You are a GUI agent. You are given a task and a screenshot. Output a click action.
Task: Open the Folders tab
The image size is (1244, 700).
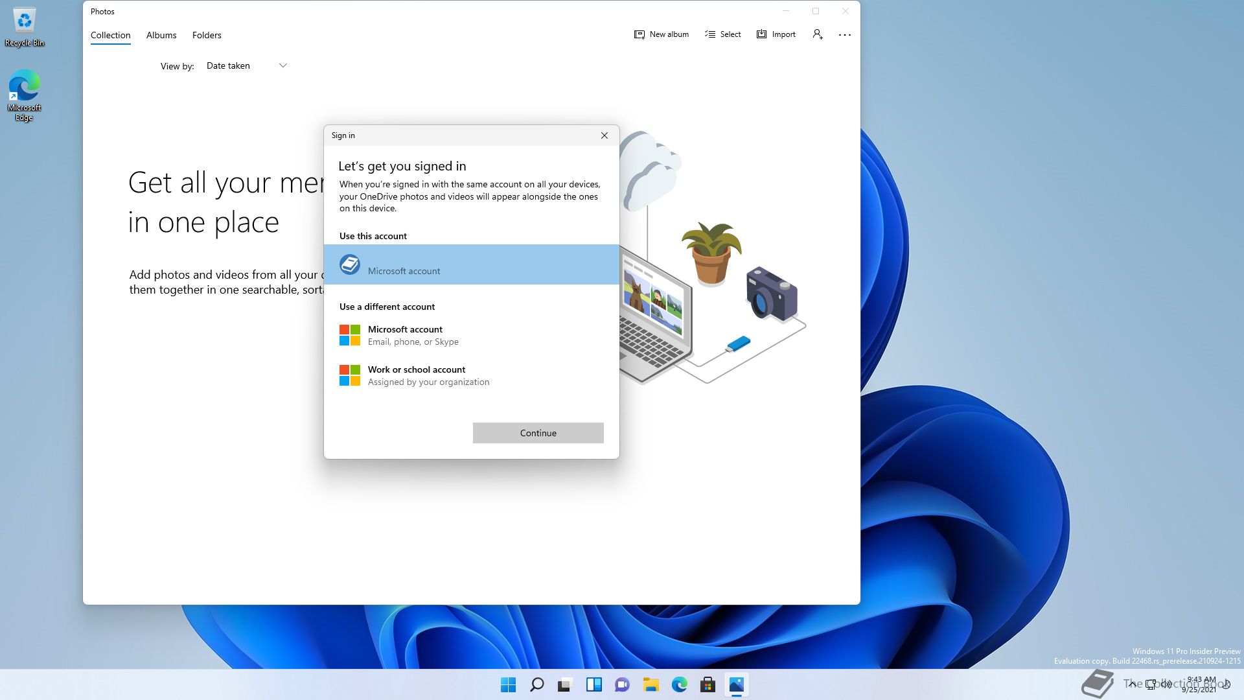[x=207, y=35]
